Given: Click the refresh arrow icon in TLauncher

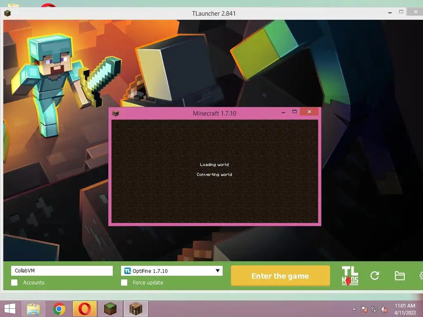Looking at the screenshot, I should point(374,275).
